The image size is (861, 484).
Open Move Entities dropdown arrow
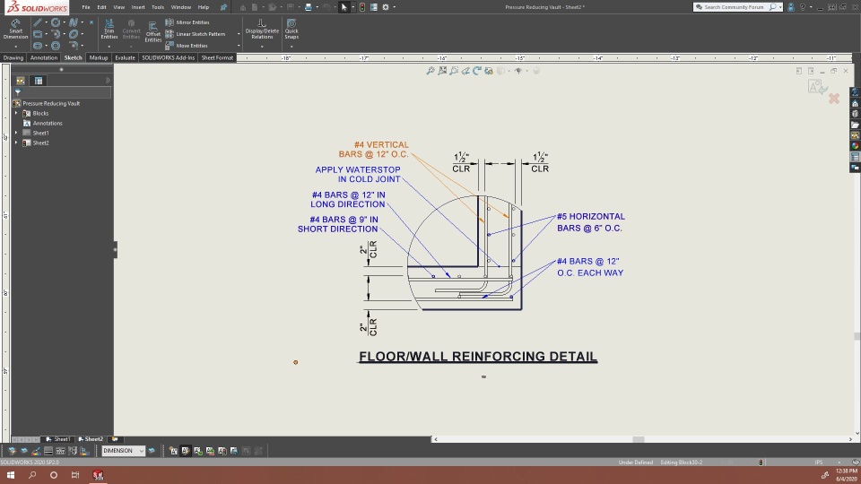(239, 46)
